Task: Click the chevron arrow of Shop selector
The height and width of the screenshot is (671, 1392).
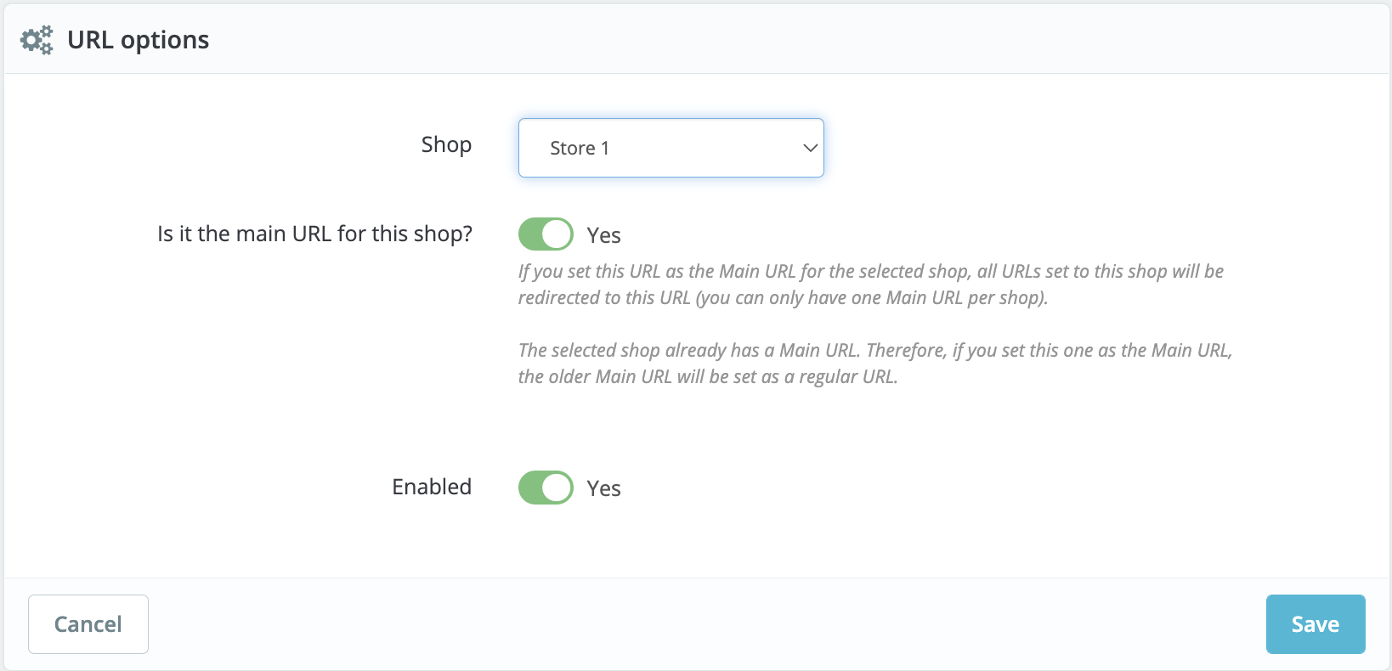Action: pos(810,148)
